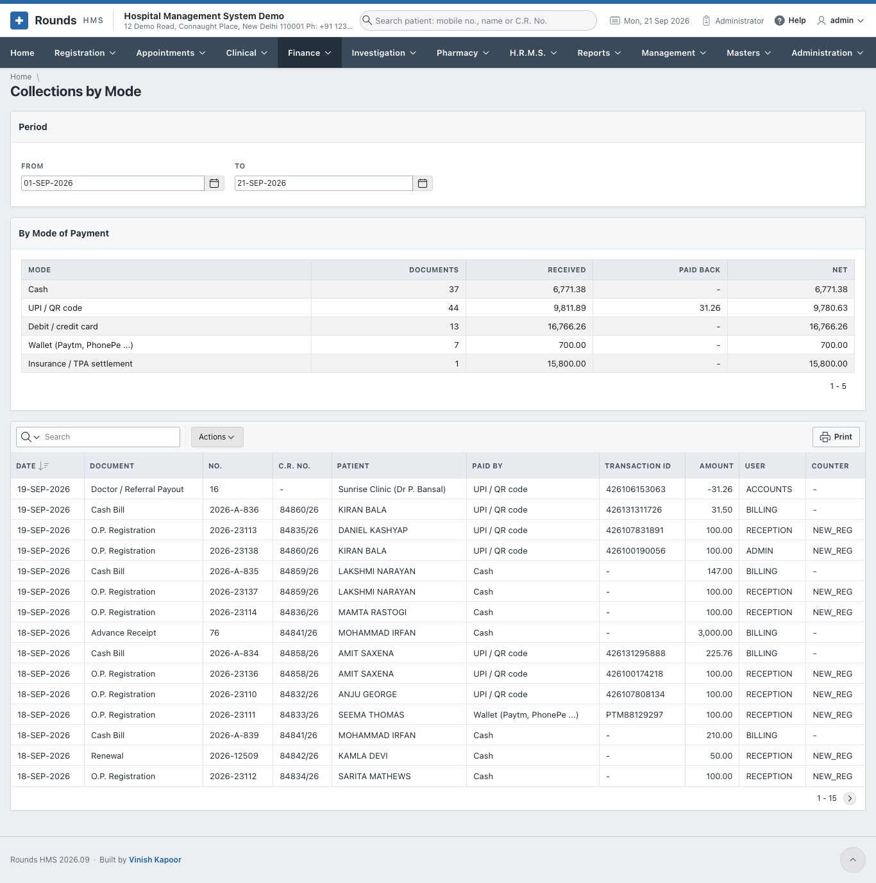Click transaction ID 426100190056
Screen dimensions: 876x883
tap(636, 551)
